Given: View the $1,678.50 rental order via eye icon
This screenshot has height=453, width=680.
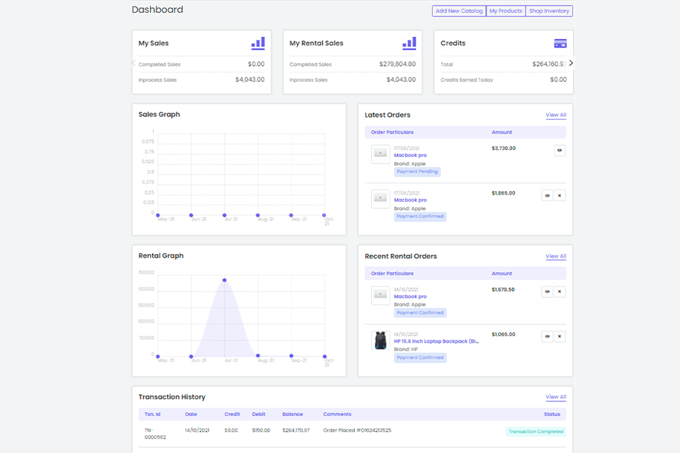Looking at the screenshot, I should 547,292.
